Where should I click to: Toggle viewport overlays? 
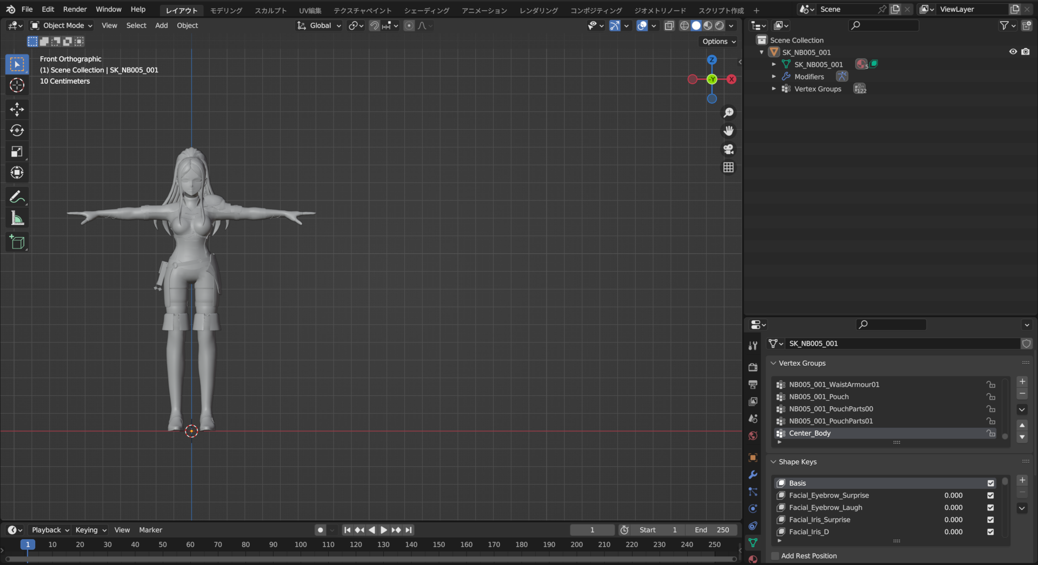(x=642, y=25)
